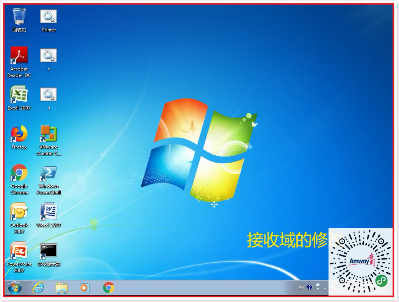Select the Recycle Bin (回收站) desktop icon
399x302 pixels.
click(x=19, y=20)
